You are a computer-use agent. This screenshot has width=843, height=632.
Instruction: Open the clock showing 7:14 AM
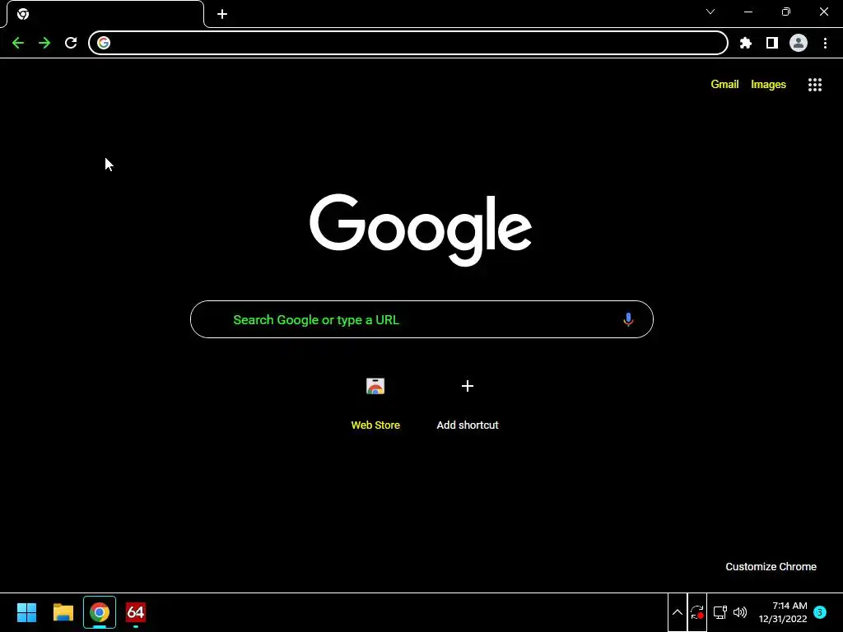(x=783, y=612)
